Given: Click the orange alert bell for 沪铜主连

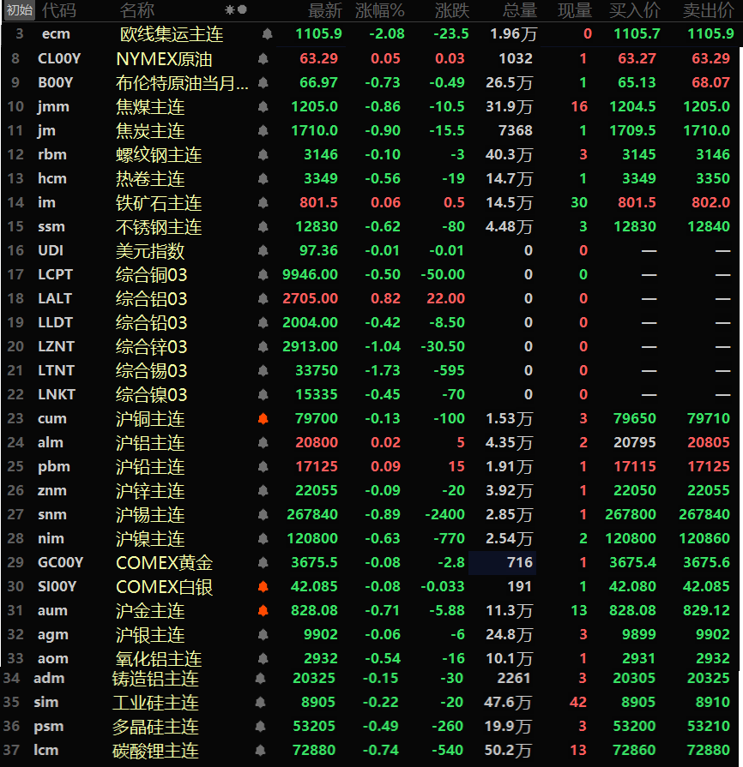Looking at the screenshot, I should pos(263,419).
